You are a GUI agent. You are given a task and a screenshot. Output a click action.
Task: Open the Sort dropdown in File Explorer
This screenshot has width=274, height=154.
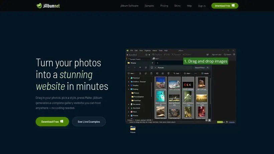(x=177, y=73)
